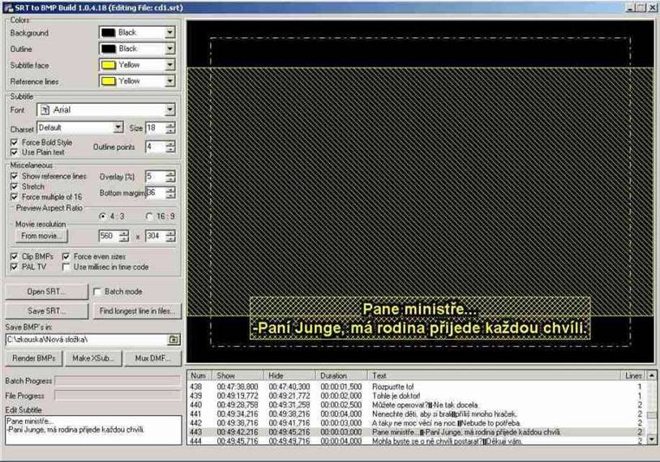
Task: Click the subtitle list scroll up arrow
Action: (x=651, y=375)
